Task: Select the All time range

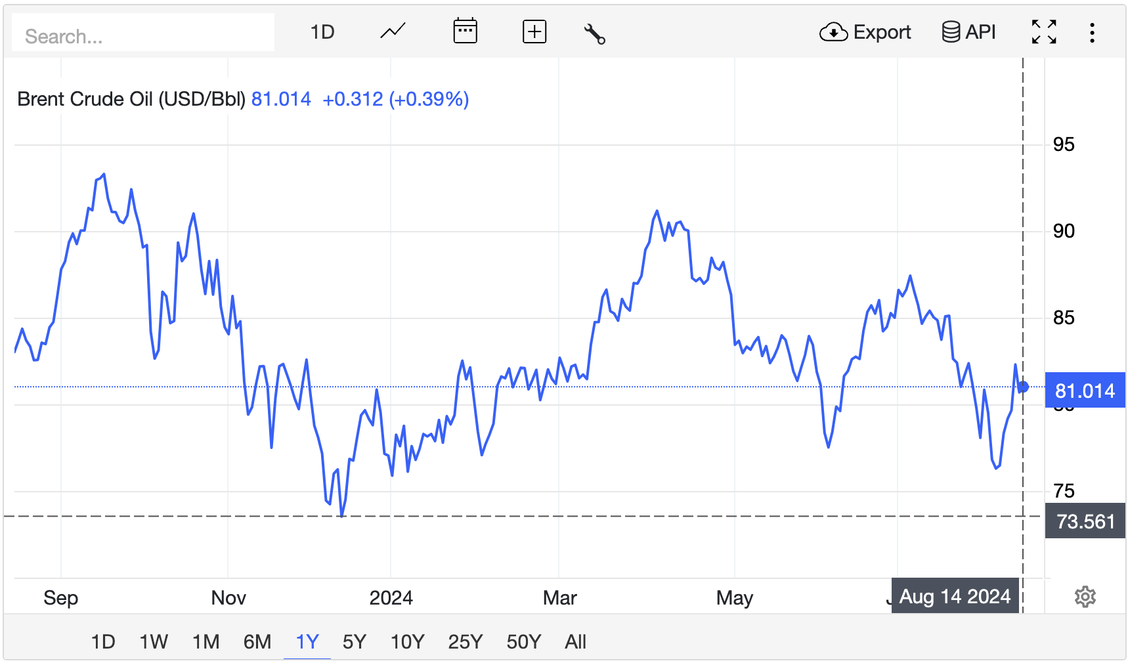Action: tap(576, 641)
